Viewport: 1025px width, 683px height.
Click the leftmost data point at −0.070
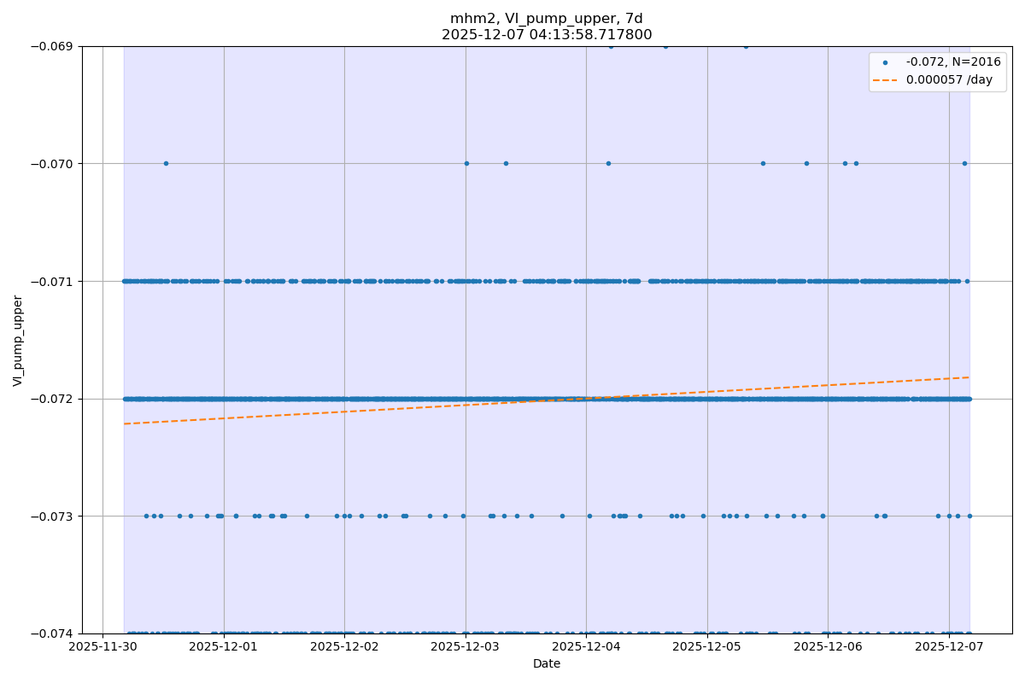click(166, 163)
